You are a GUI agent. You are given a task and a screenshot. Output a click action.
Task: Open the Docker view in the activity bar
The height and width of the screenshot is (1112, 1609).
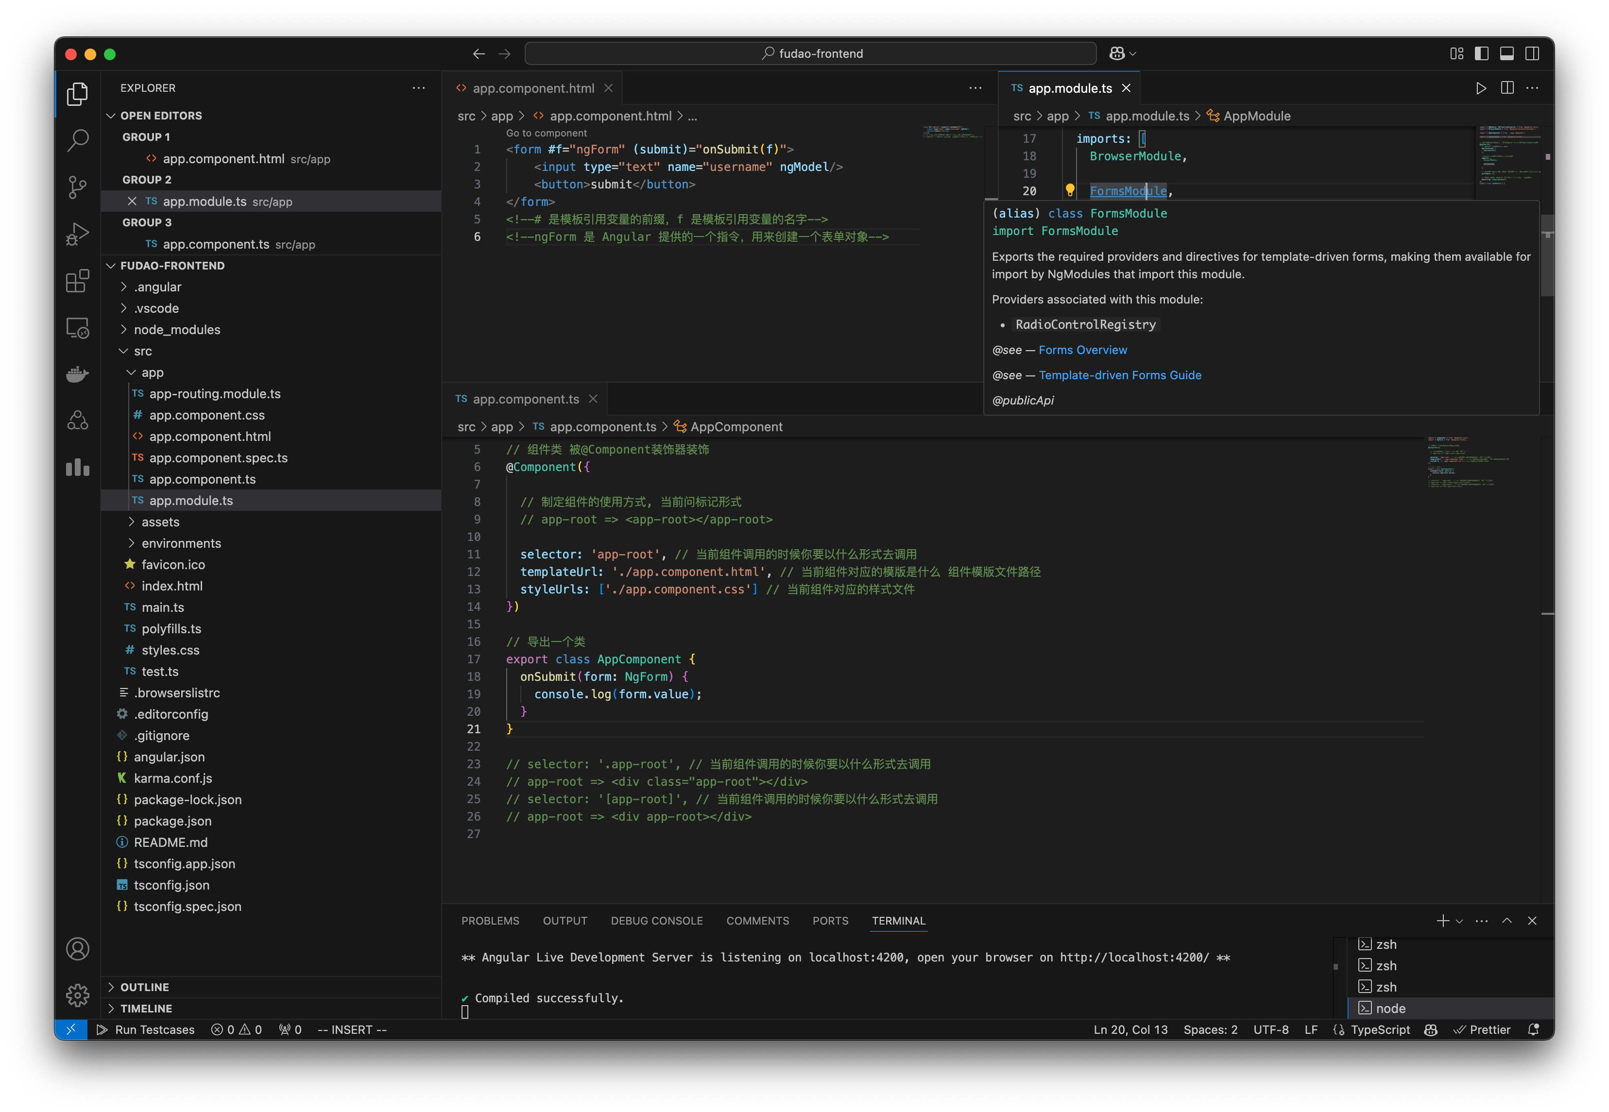(77, 374)
